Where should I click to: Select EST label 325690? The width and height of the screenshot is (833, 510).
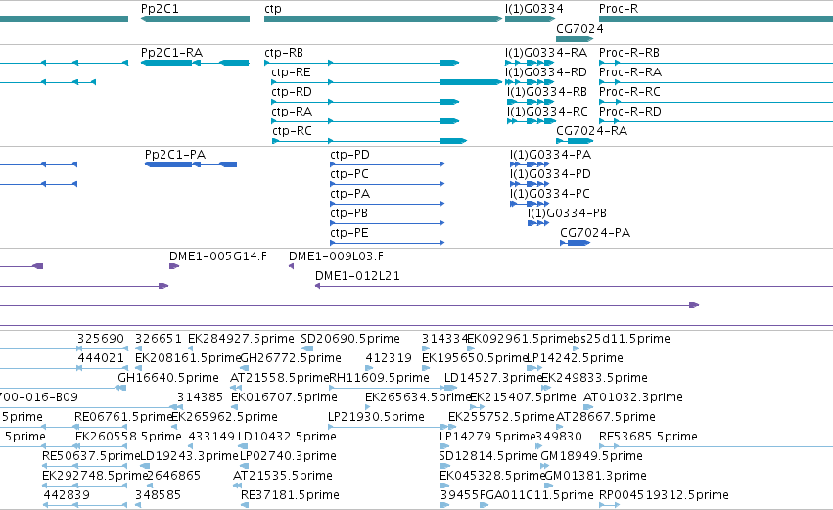pyautogui.click(x=101, y=339)
